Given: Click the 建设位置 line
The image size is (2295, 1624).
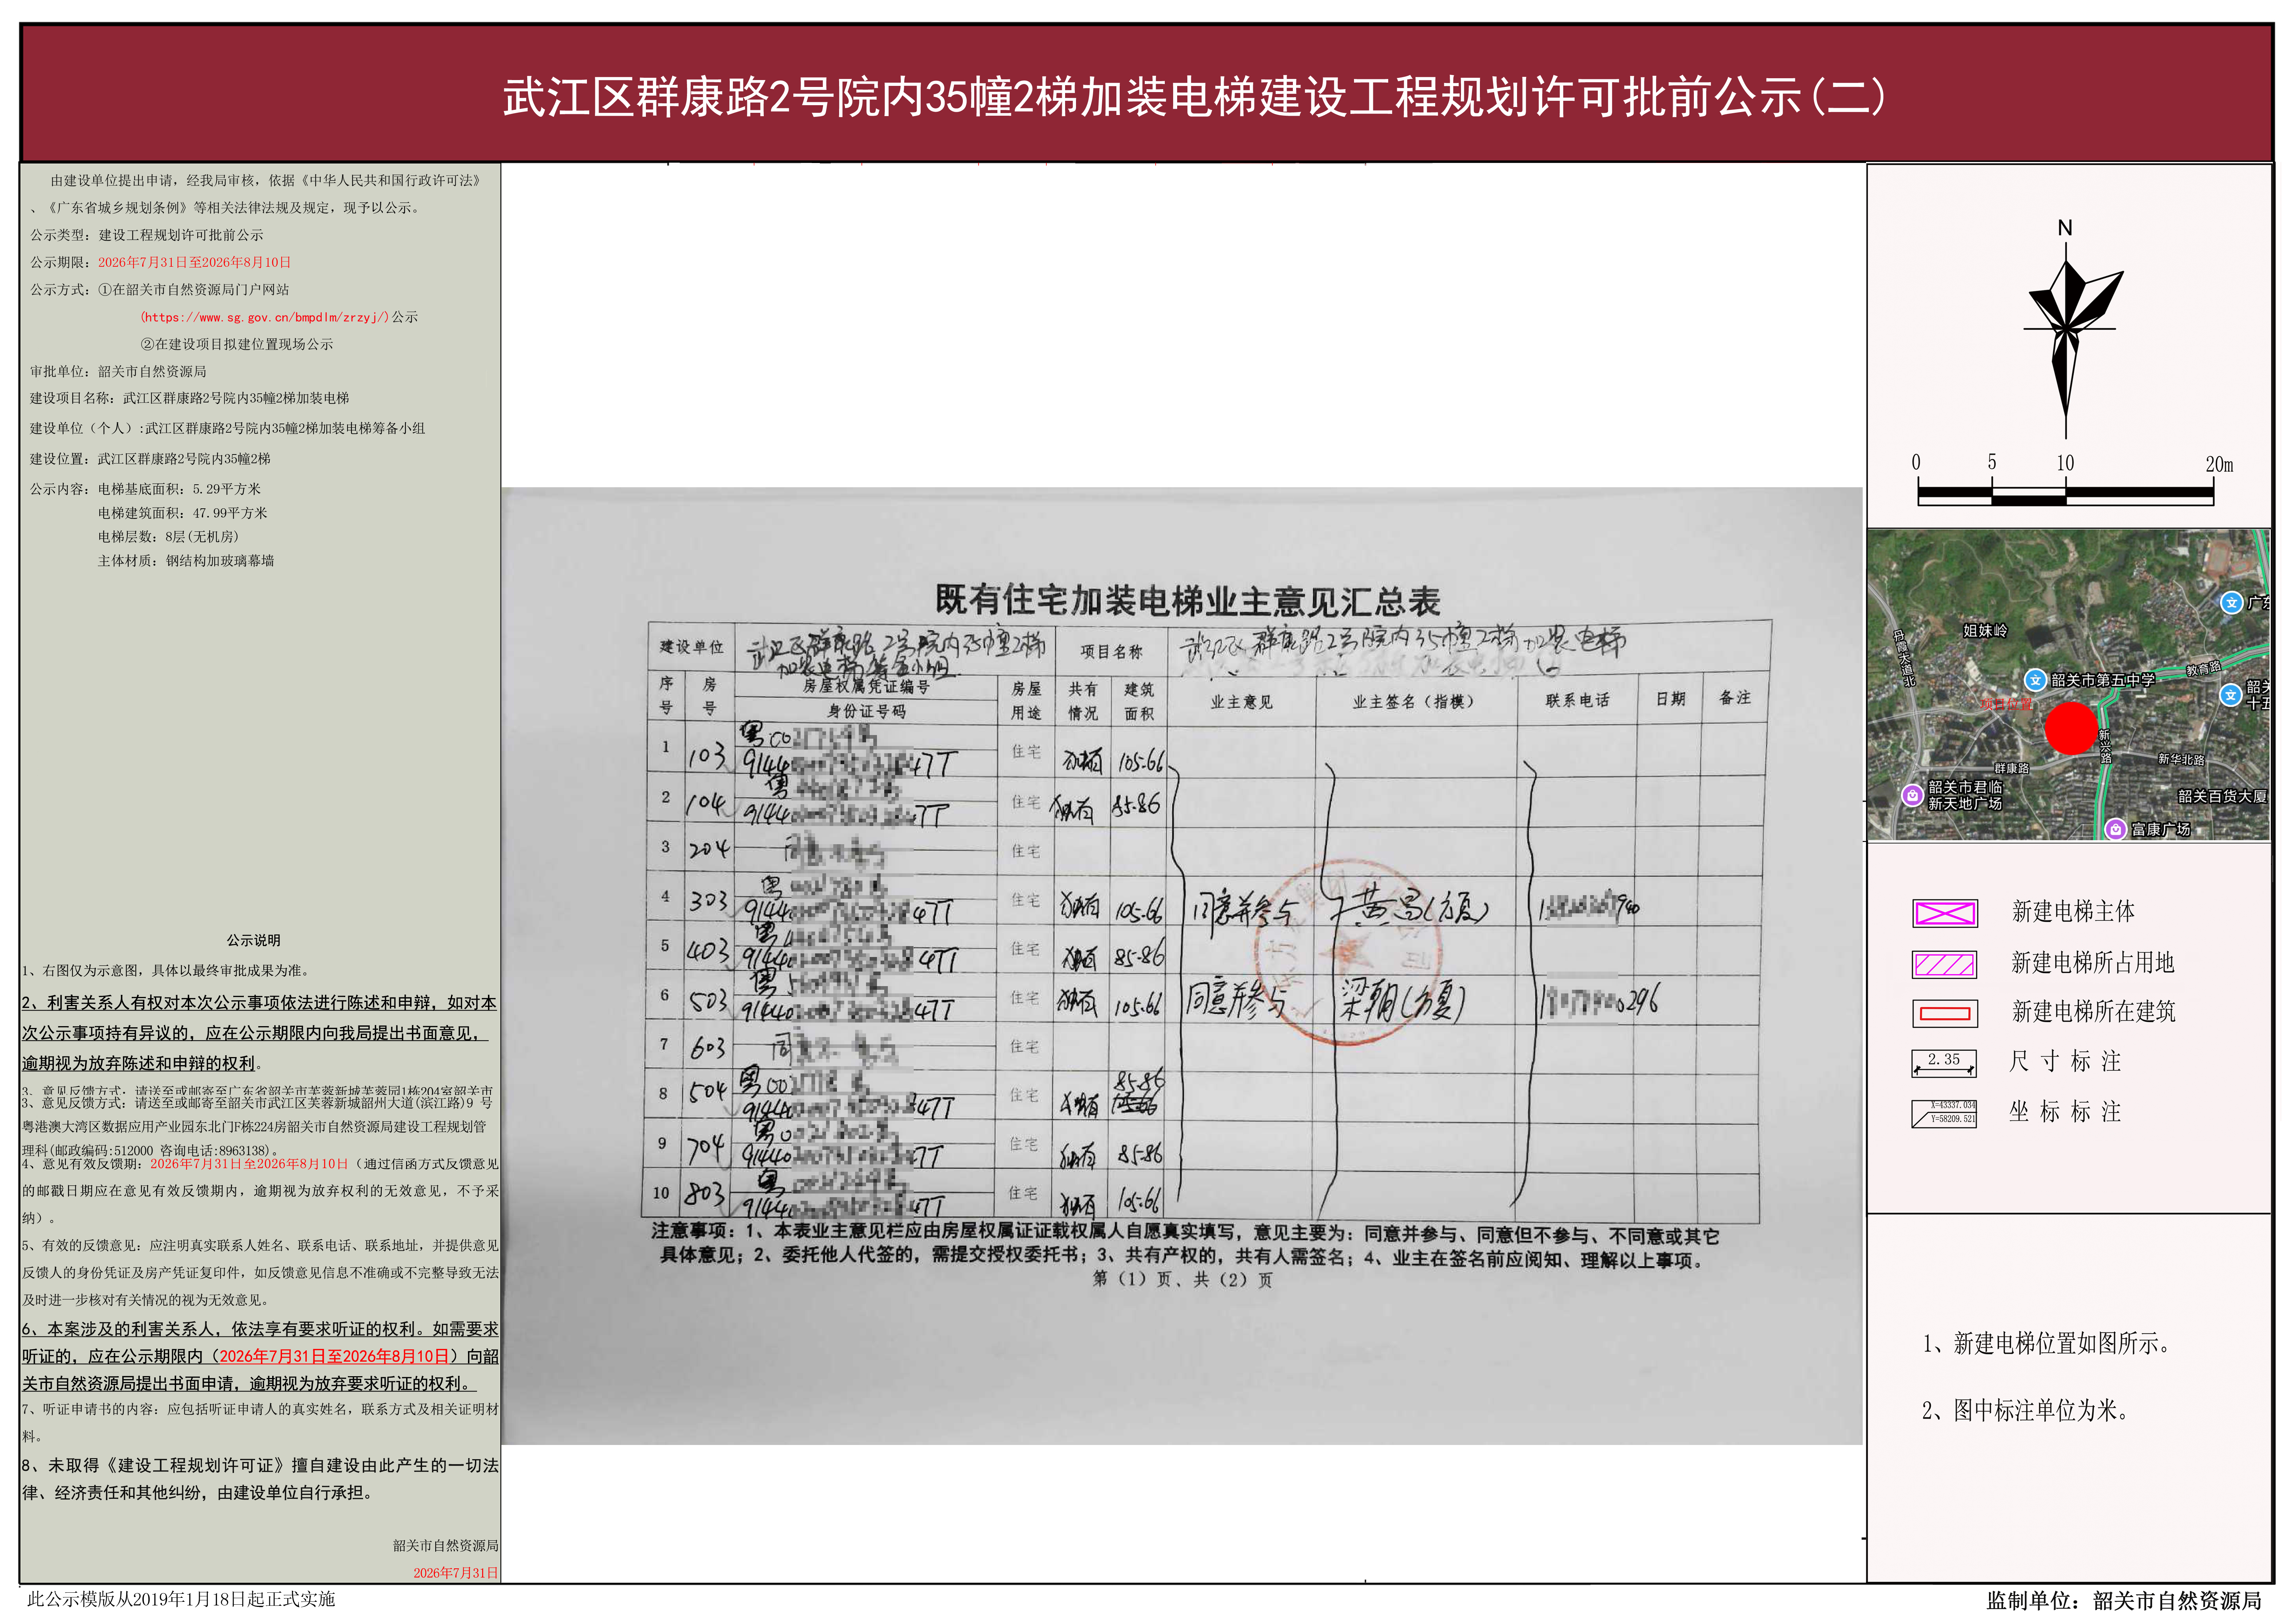Looking at the screenshot, I should [x=150, y=459].
